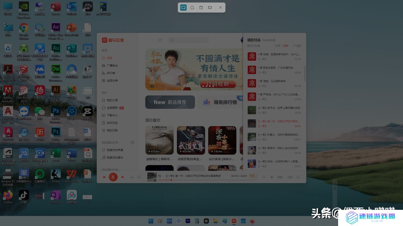
Task: Play playlist track 凌越：见证奥斯维辛
Action: pos(274,83)
